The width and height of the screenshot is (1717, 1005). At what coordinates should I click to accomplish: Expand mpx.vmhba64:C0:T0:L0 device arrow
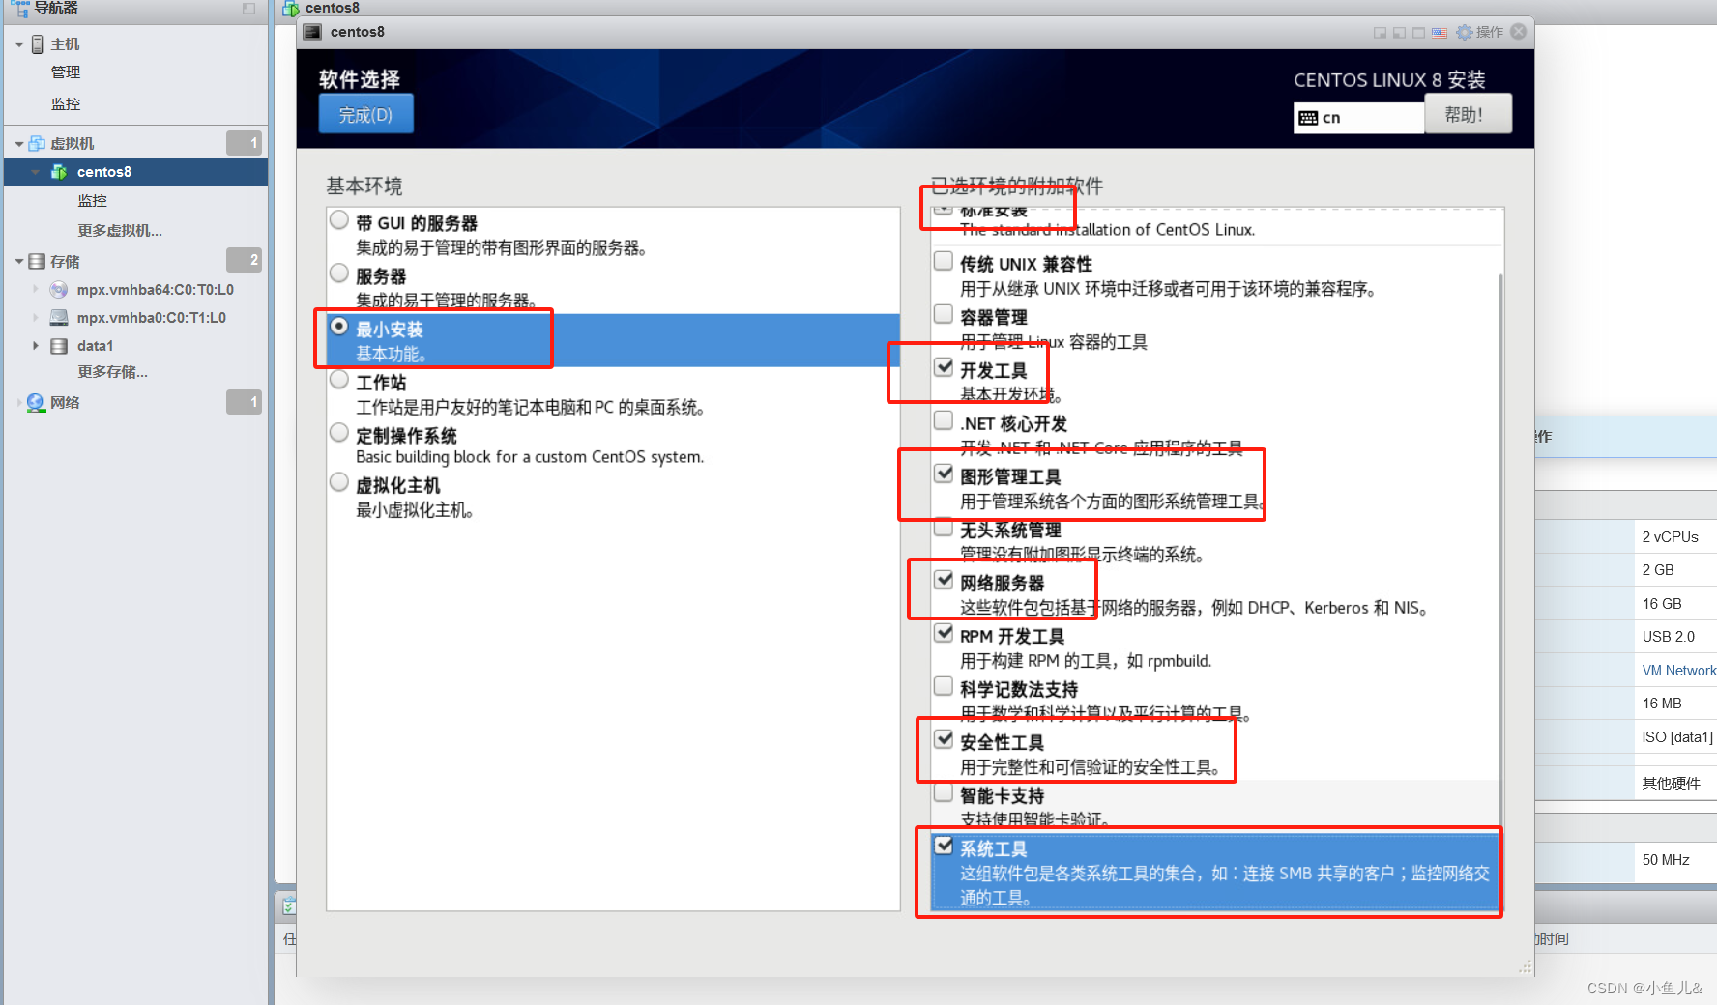click(36, 289)
